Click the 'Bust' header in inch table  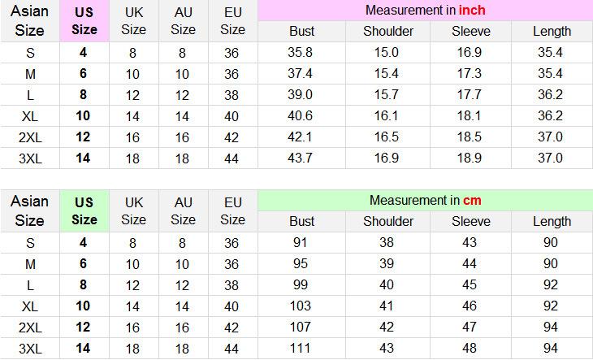pyautogui.click(x=301, y=32)
